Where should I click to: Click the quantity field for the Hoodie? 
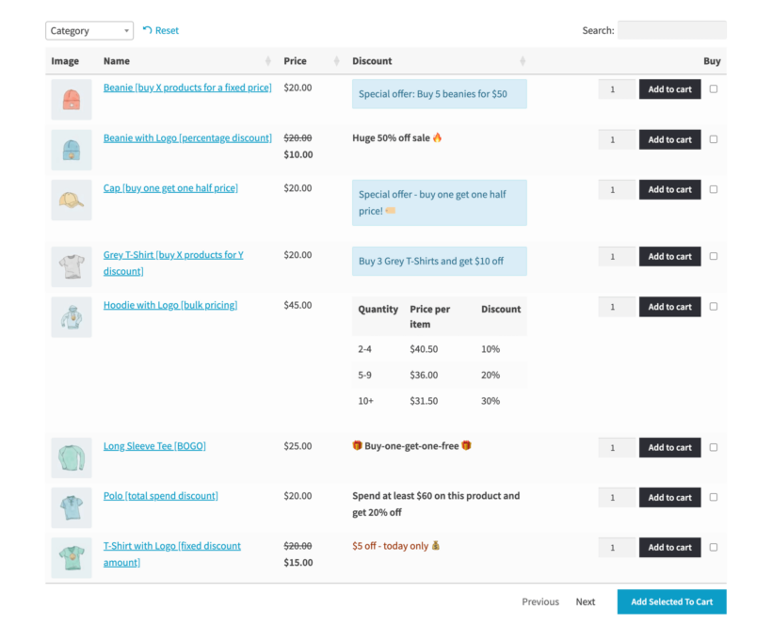coord(618,306)
